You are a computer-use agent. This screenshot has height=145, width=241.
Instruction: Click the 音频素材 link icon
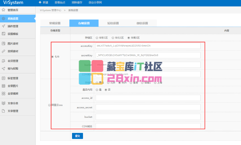[x=3, y=51]
